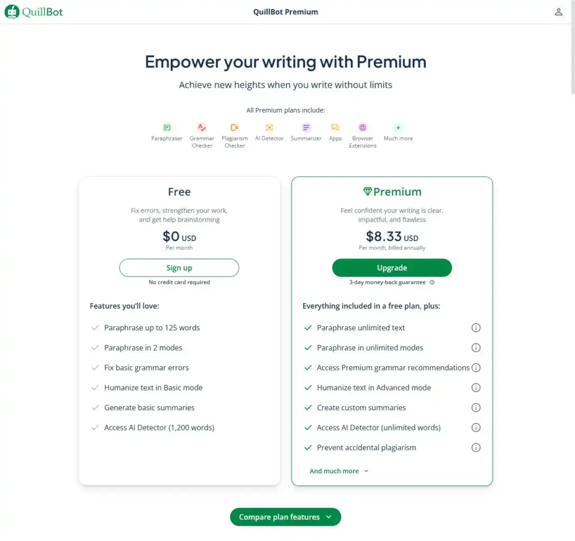575x541 pixels.
Task: Click the QuillBot logo icon
Action: click(12, 12)
